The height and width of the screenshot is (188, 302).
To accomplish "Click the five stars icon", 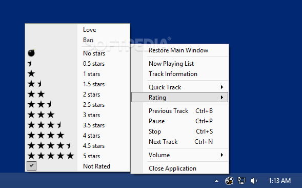I will coord(51,156).
